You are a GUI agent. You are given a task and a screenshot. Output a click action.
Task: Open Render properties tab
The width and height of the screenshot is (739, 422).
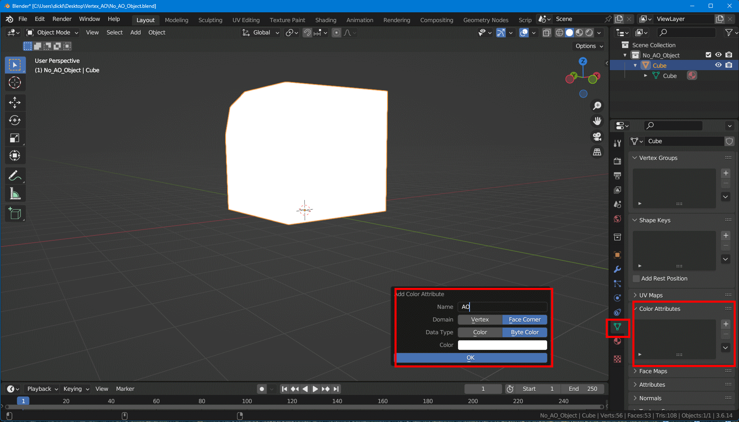(x=617, y=161)
